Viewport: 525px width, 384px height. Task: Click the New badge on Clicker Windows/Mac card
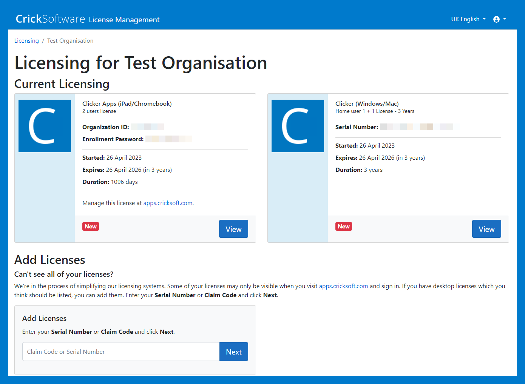(x=344, y=227)
